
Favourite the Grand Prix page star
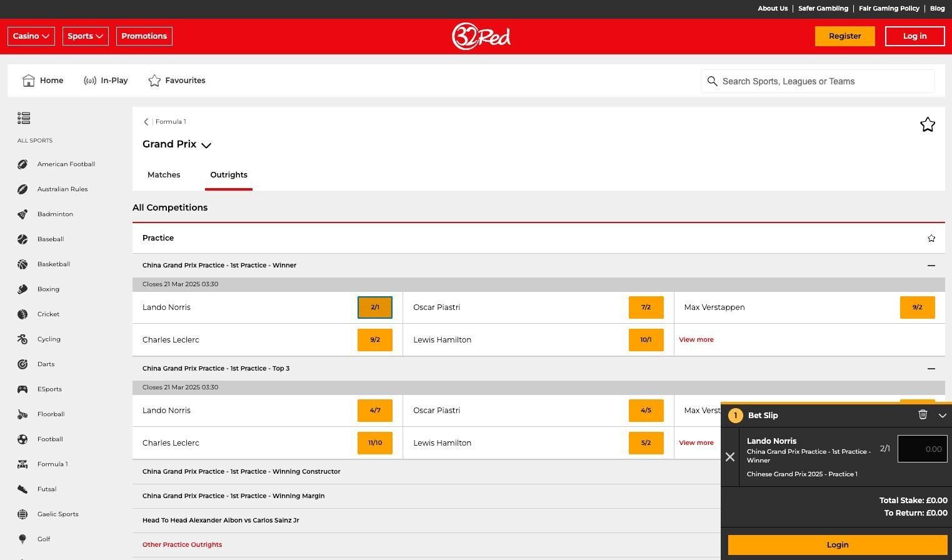pyautogui.click(x=928, y=124)
